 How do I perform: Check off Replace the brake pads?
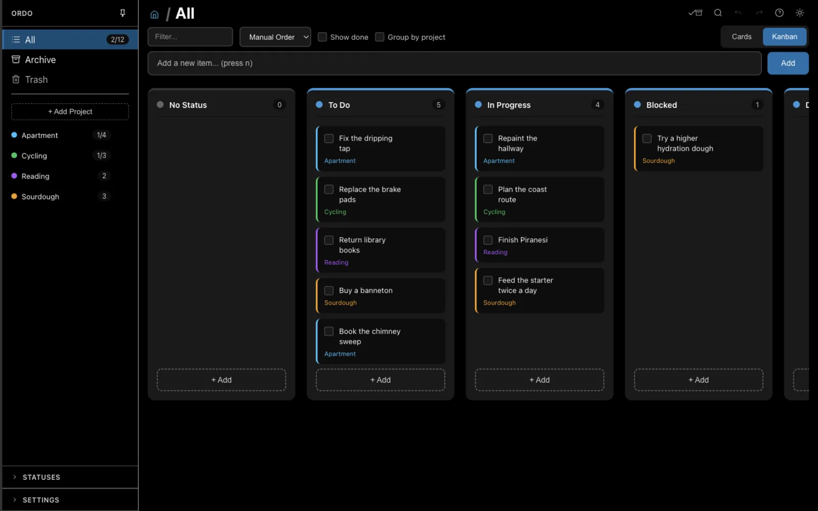tap(329, 189)
